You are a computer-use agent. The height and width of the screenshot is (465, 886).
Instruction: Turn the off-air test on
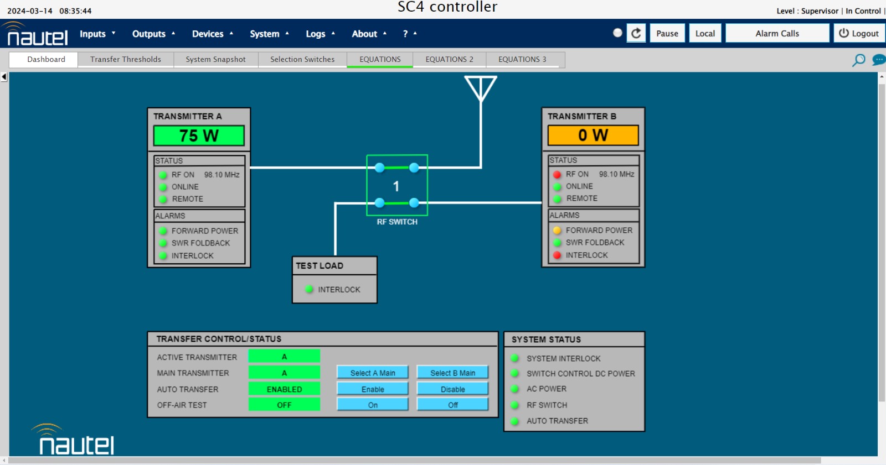point(372,405)
